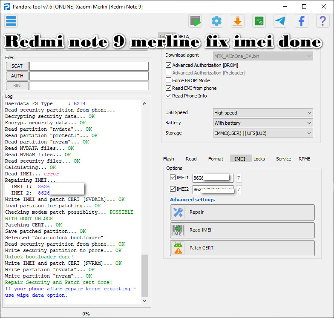This screenshot has height=318, width=334.
Task: Select the IMEI tab
Action: pyautogui.click(x=240, y=159)
